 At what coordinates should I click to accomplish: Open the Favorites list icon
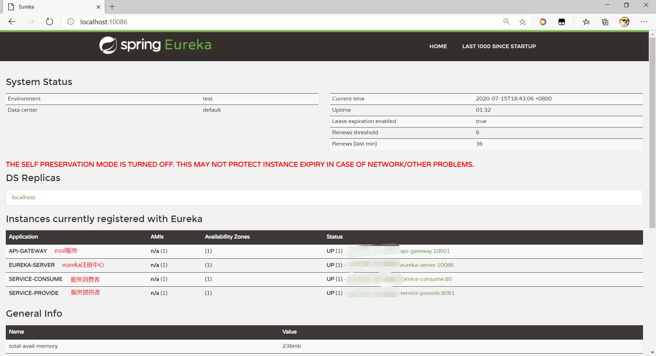point(586,22)
